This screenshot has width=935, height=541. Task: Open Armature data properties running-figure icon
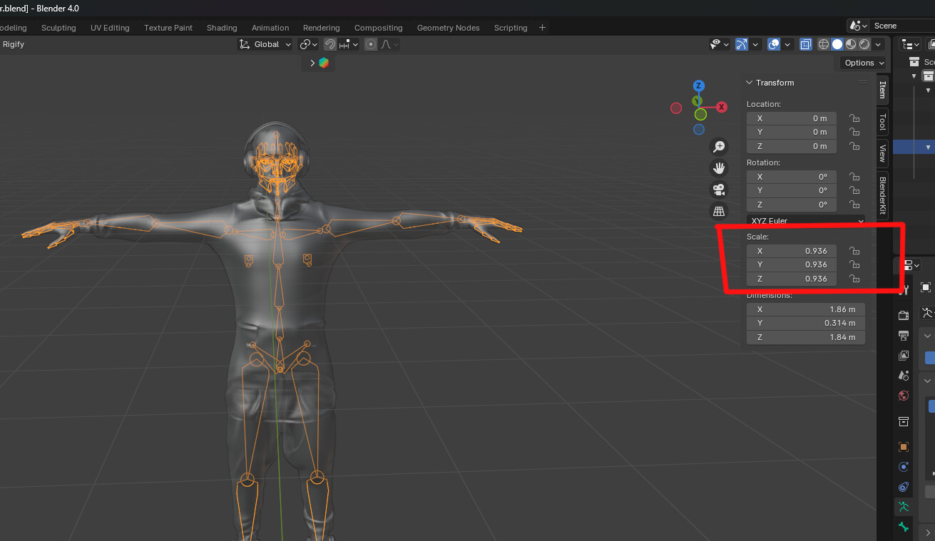[x=904, y=507]
